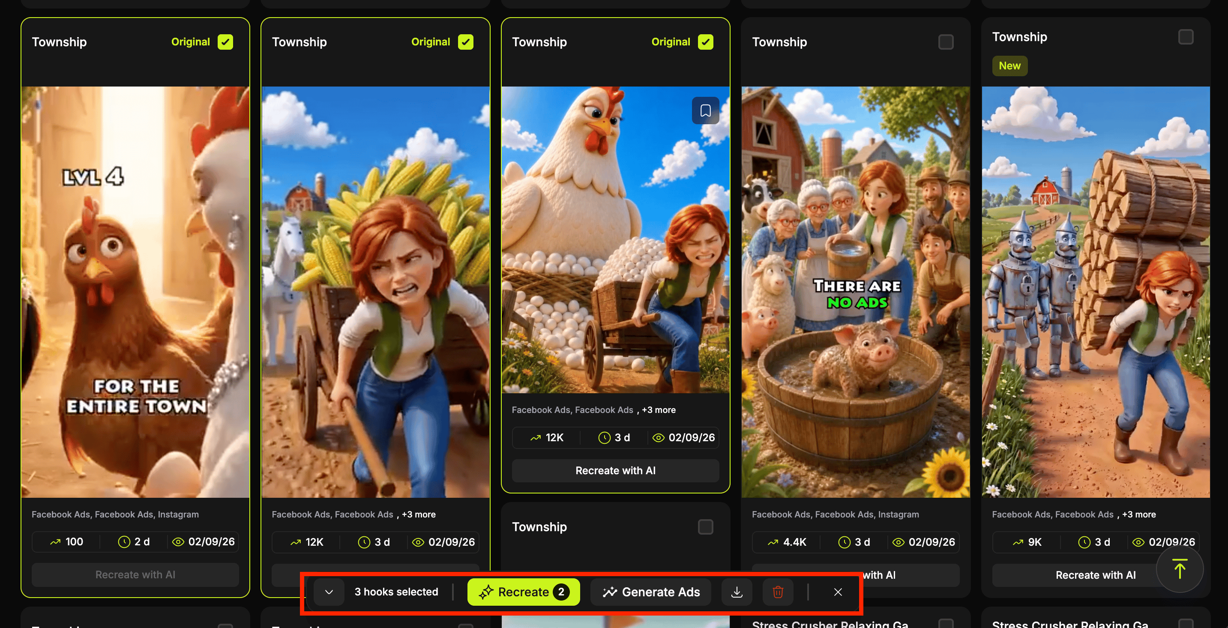Viewport: 1228px width, 628px height.
Task: Click the Township title above the corn cart ad
Action: click(300, 42)
